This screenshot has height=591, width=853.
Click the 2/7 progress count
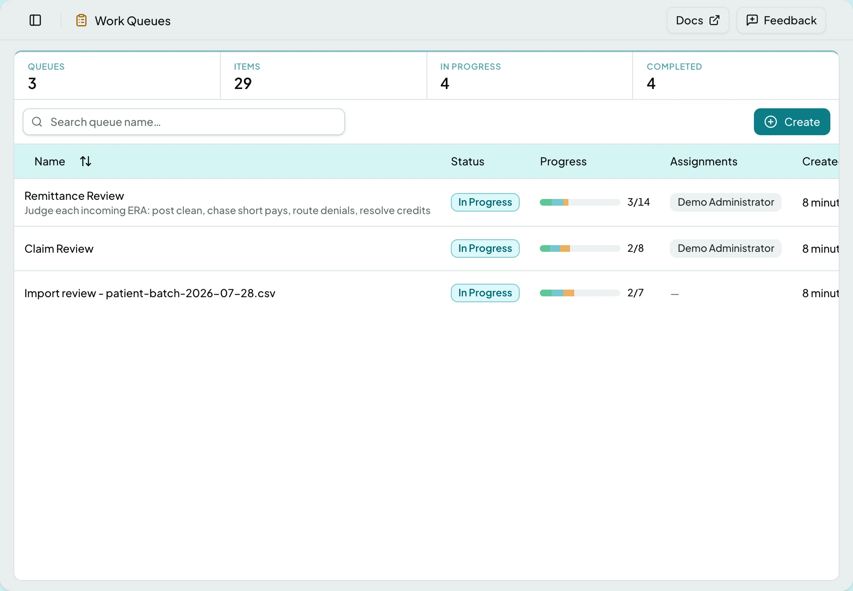point(636,293)
